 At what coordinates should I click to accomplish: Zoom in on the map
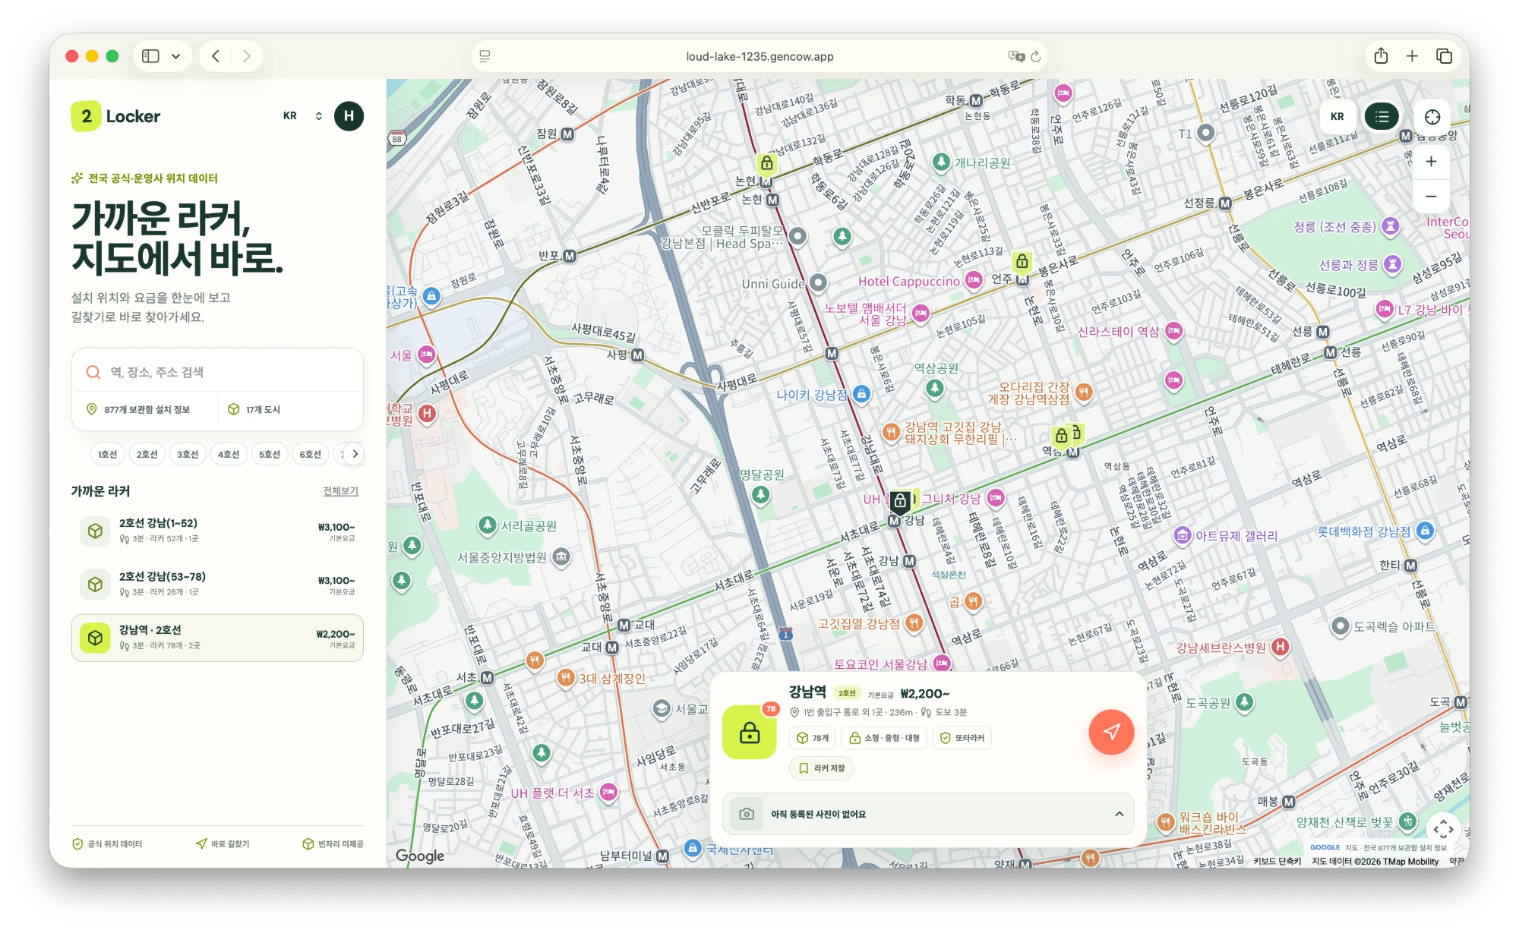[x=1431, y=162]
